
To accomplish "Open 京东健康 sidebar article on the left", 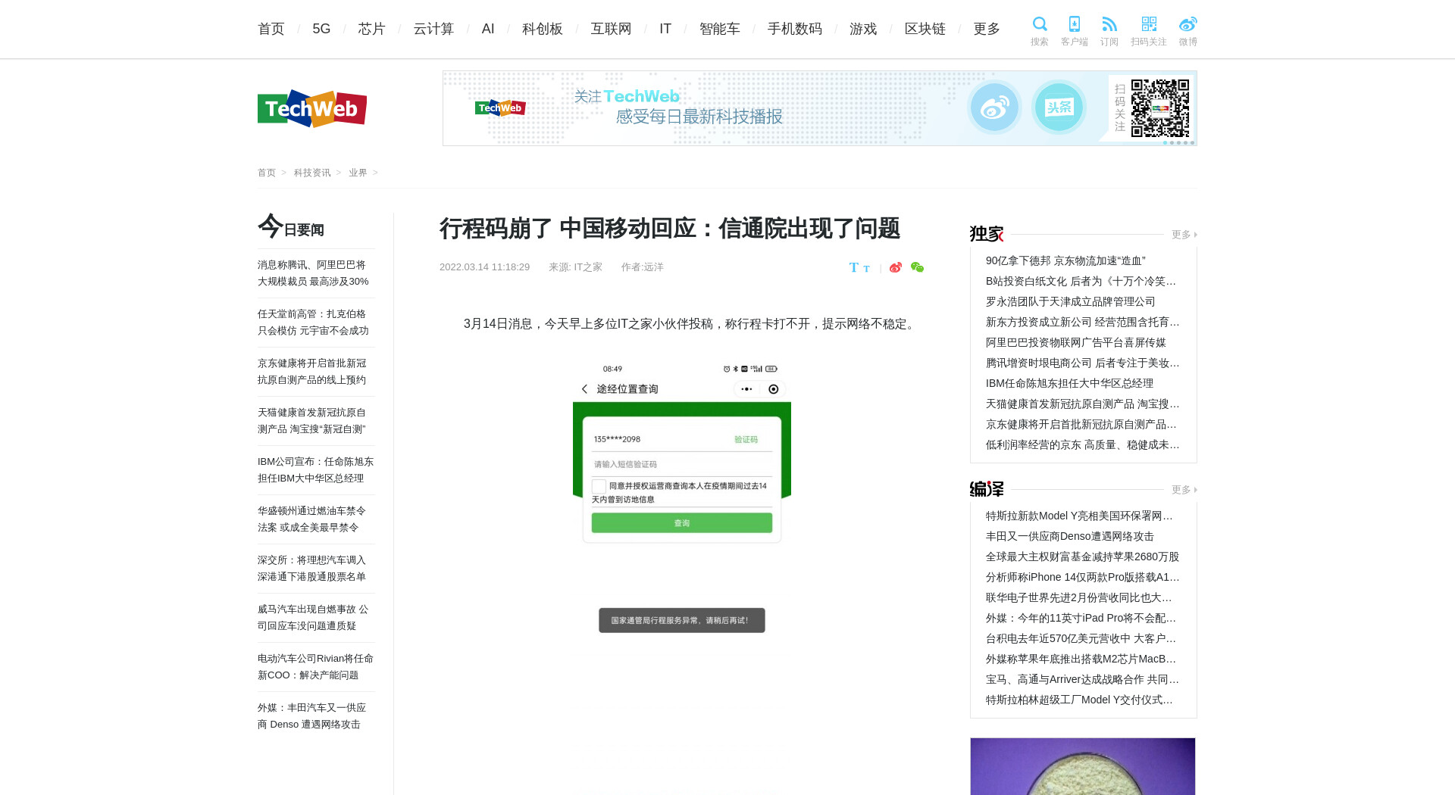I will (312, 372).
